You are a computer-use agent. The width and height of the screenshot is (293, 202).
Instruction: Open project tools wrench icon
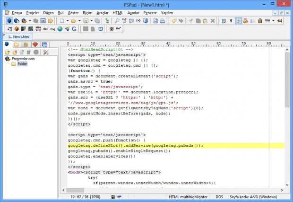click(46, 53)
